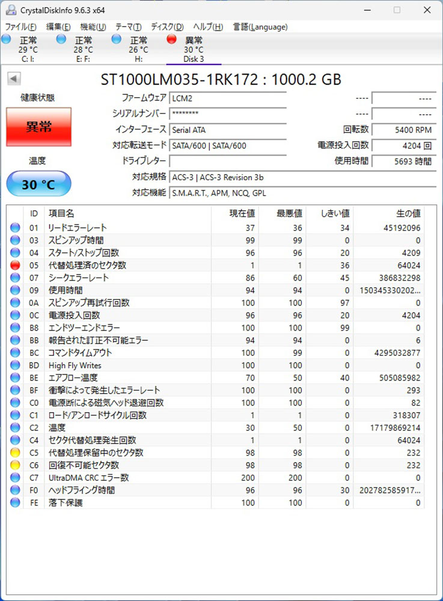Click the red status orb for Disk 3
The image size is (443, 601).
pos(172,39)
